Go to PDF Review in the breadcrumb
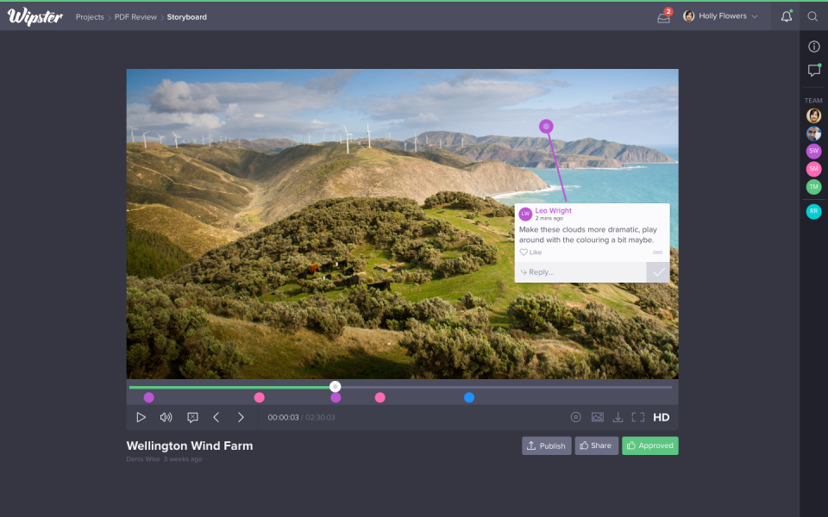Image resolution: width=828 pixels, height=517 pixels. (135, 16)
